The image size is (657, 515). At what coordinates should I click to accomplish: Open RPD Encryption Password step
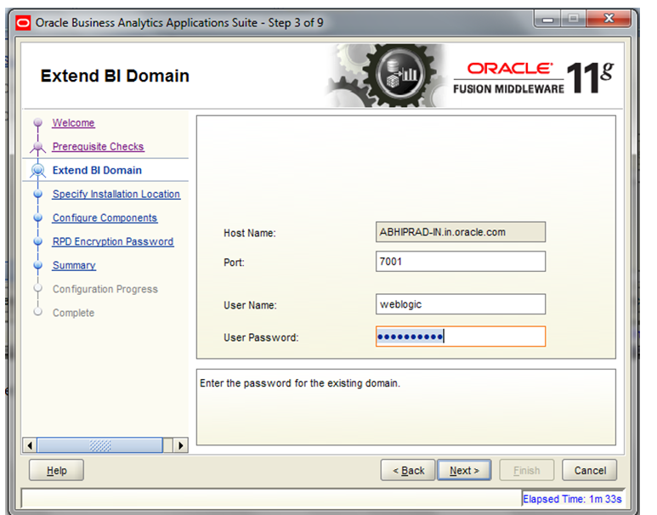point(113,242)
